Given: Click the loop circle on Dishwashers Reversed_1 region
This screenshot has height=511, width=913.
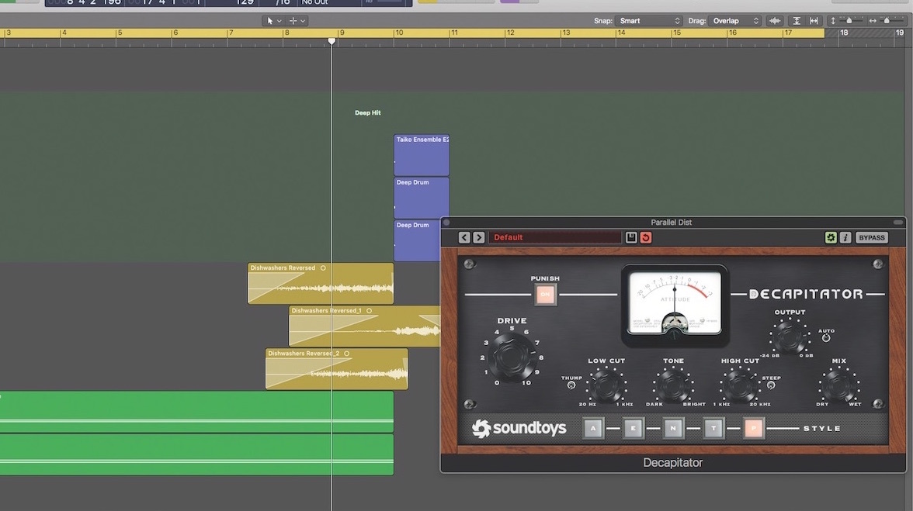Looking at the screenshot, I should click(x=370, y=311).
